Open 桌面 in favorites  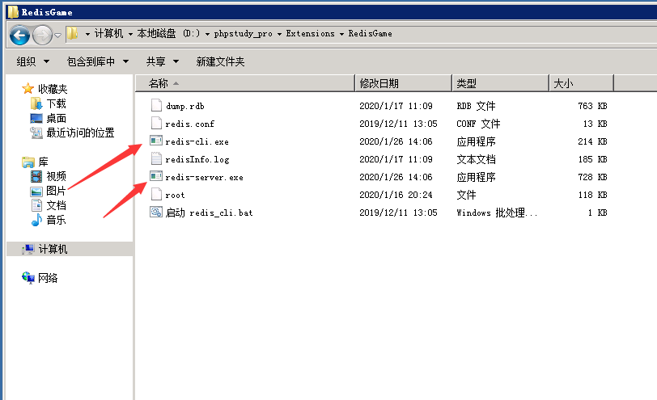pos(56,118)
